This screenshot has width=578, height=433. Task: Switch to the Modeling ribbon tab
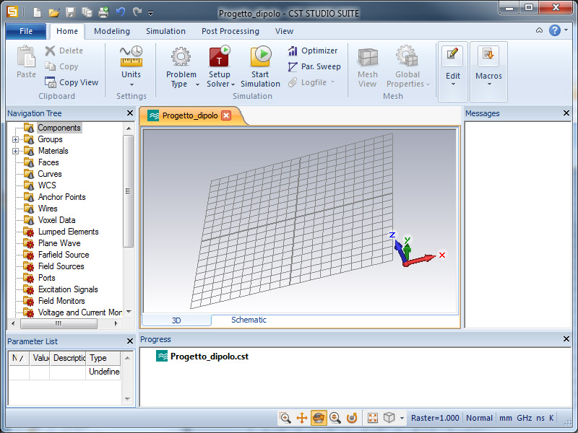112,31
